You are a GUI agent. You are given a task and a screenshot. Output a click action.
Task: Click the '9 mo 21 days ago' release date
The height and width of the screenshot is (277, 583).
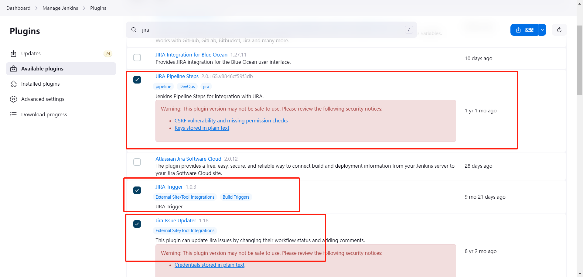[485, 197]
